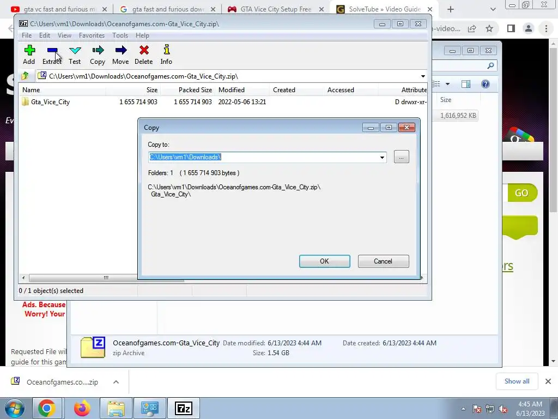Open the Favorites menu
Screen dimensions: 558x419
click(92, 35)
